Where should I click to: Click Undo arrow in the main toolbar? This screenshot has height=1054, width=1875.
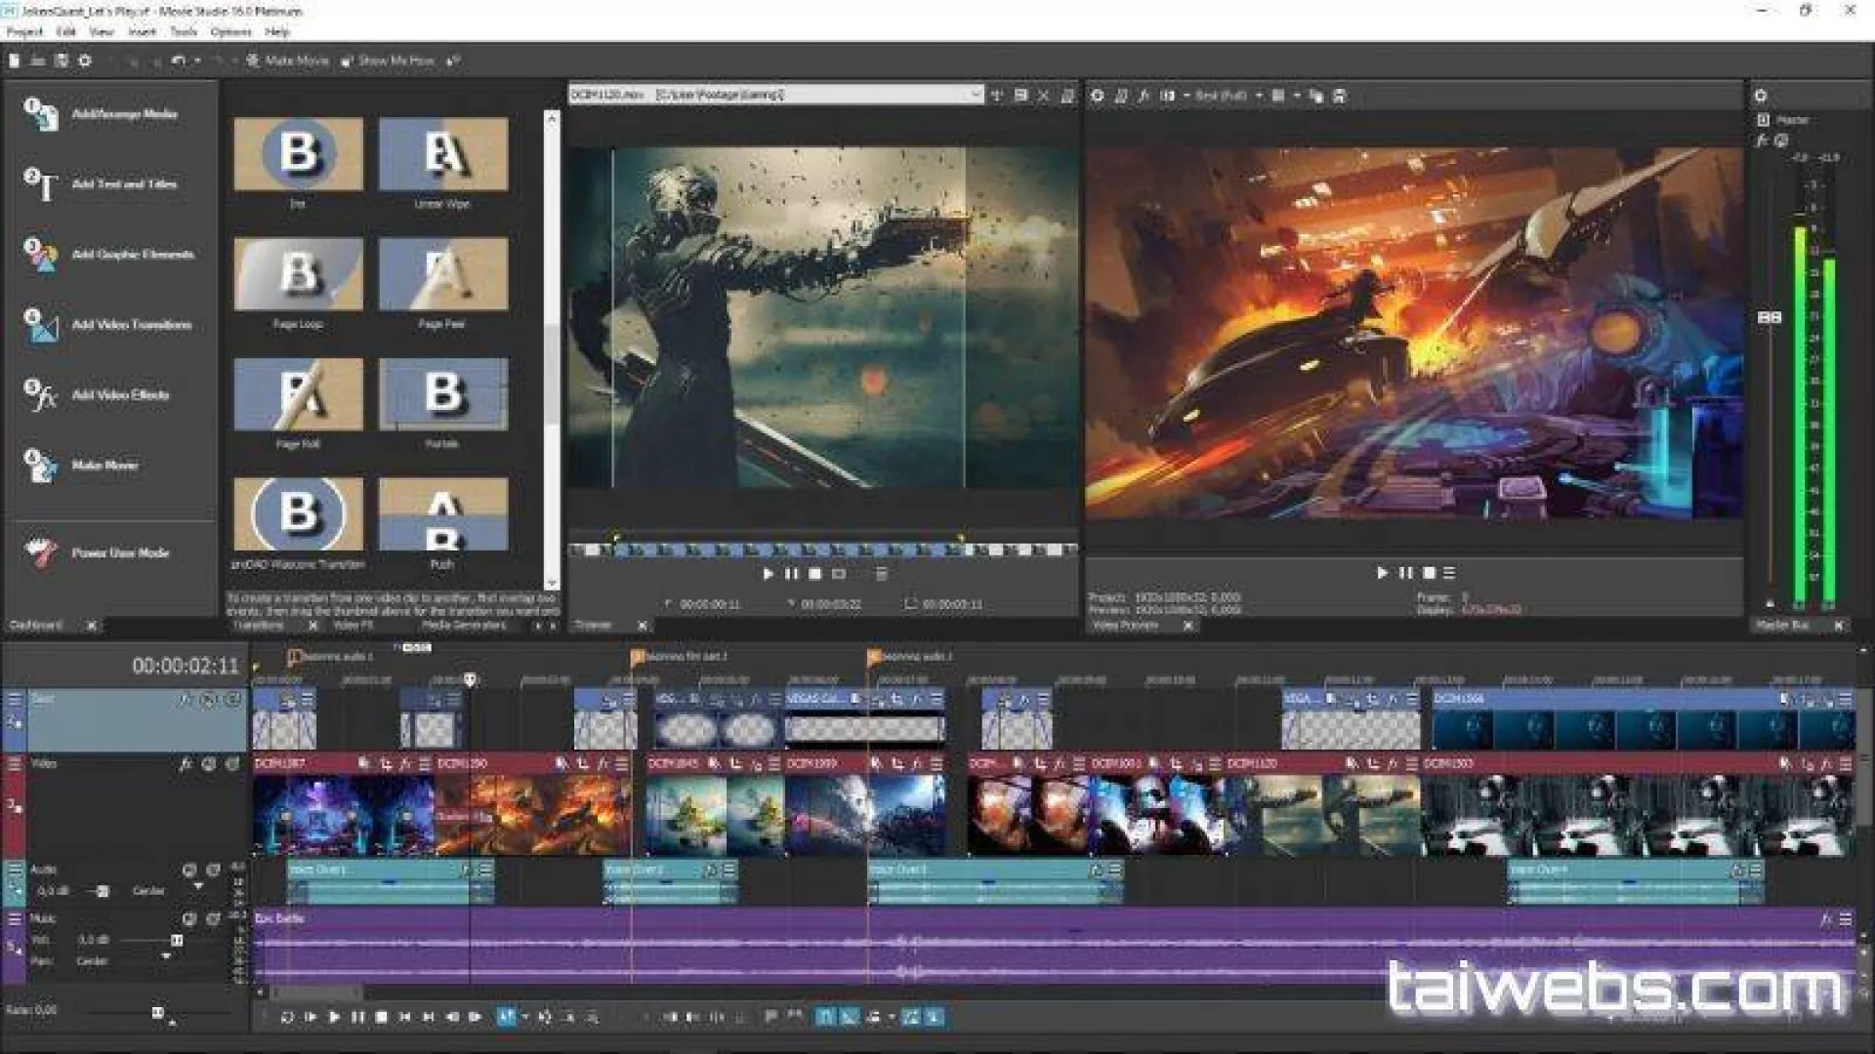178,61
